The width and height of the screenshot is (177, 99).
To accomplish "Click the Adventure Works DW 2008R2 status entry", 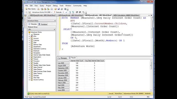I will 133,94.
